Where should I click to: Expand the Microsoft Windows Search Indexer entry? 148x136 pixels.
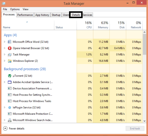(5, 120)
